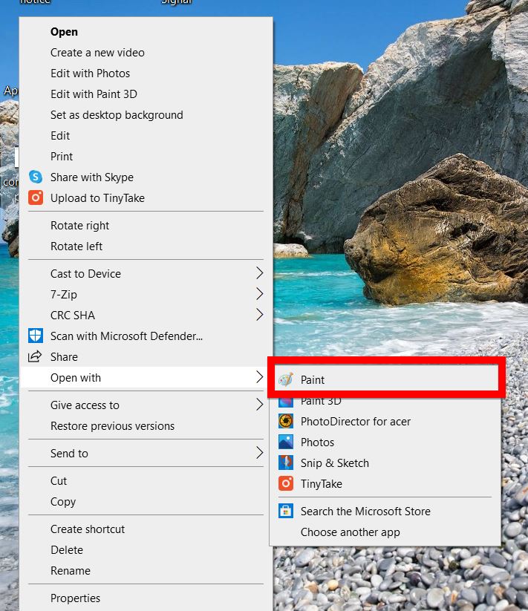Viewport: 528px width, 611px height.
Task: Expand the Open with submenu arrow
Action: coord(259,377)
